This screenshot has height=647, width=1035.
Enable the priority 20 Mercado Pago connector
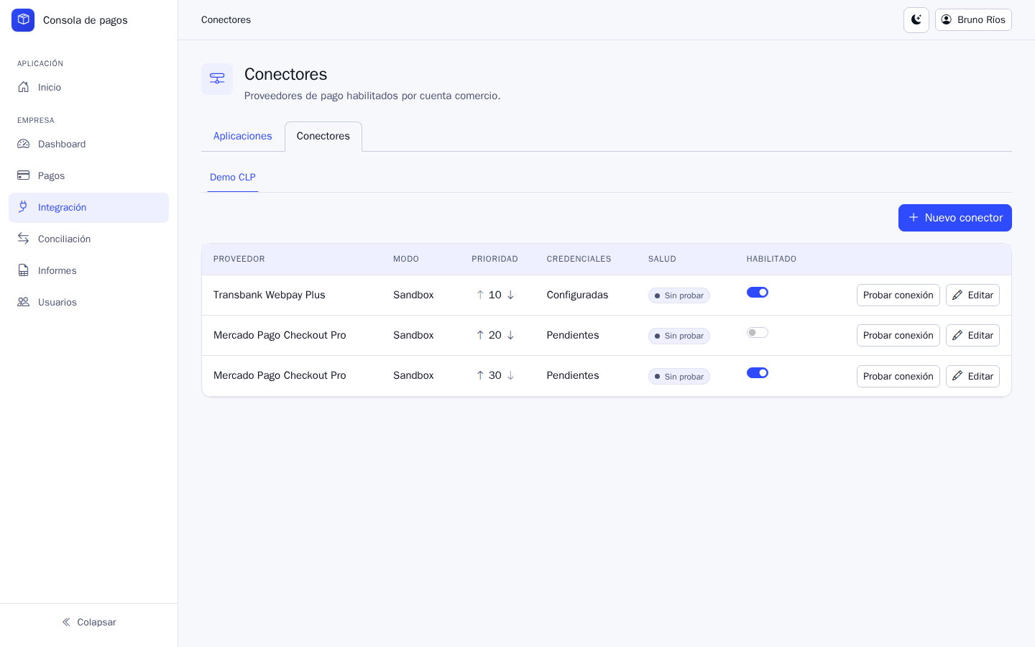pos(758,333)
